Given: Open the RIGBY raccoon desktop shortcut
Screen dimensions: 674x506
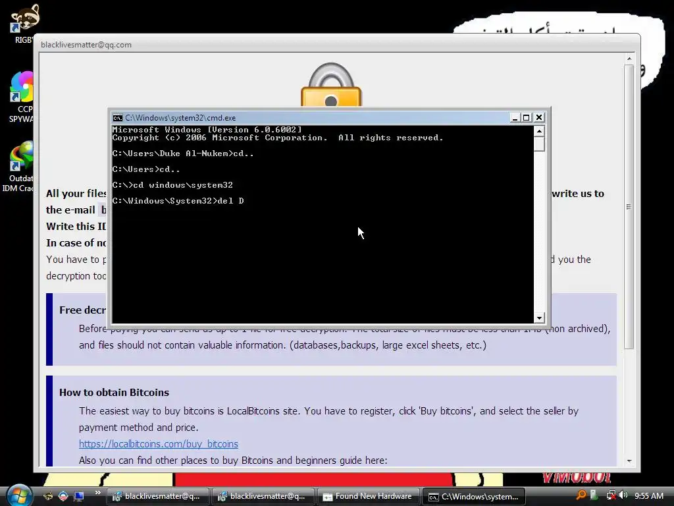Looking at the screenshot, I should [24, 24].
